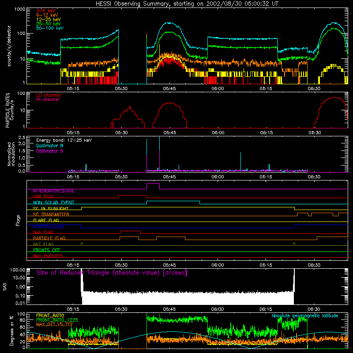Click the PARTICLE_FLAG label
353x353 pixels.
coord(49,238)
